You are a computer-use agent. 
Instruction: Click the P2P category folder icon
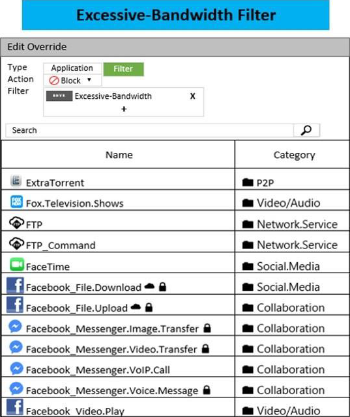(x=248, y=182)
